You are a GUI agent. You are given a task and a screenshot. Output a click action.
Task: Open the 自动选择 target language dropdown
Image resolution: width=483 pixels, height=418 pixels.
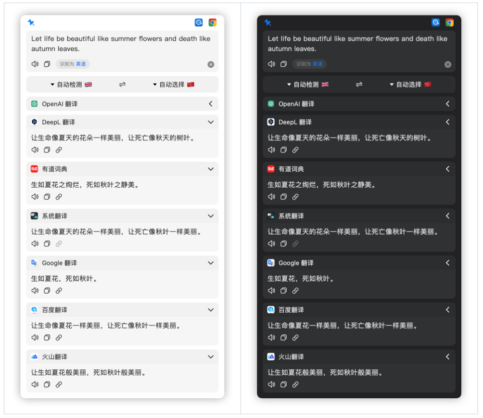click(172, 84)
